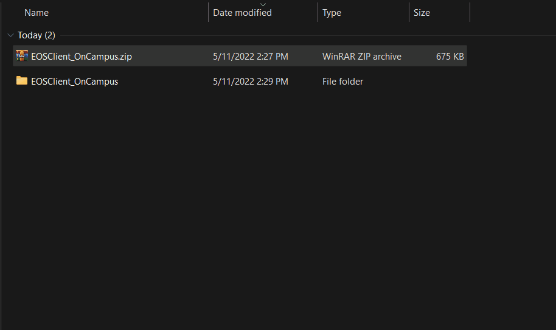Click the yellow EOSClient_OnCampus folder icon
556x330 pixels.
tap(22, 81)
